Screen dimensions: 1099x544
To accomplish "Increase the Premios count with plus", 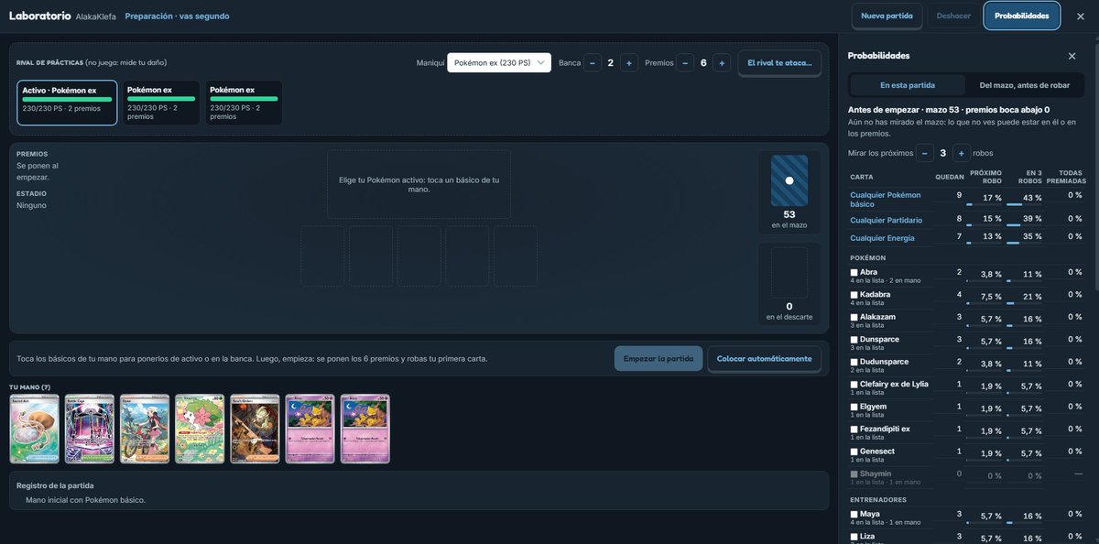I will [722, 62].
